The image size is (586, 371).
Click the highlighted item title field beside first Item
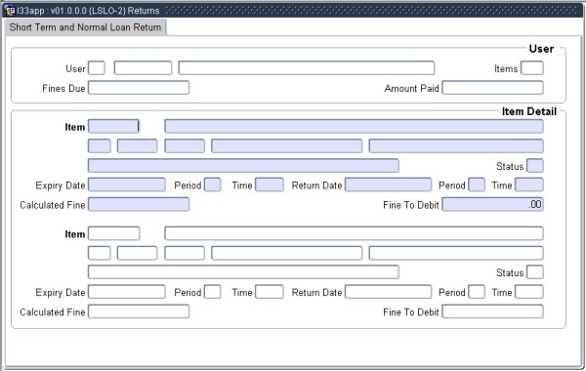(x=354, y=126)
